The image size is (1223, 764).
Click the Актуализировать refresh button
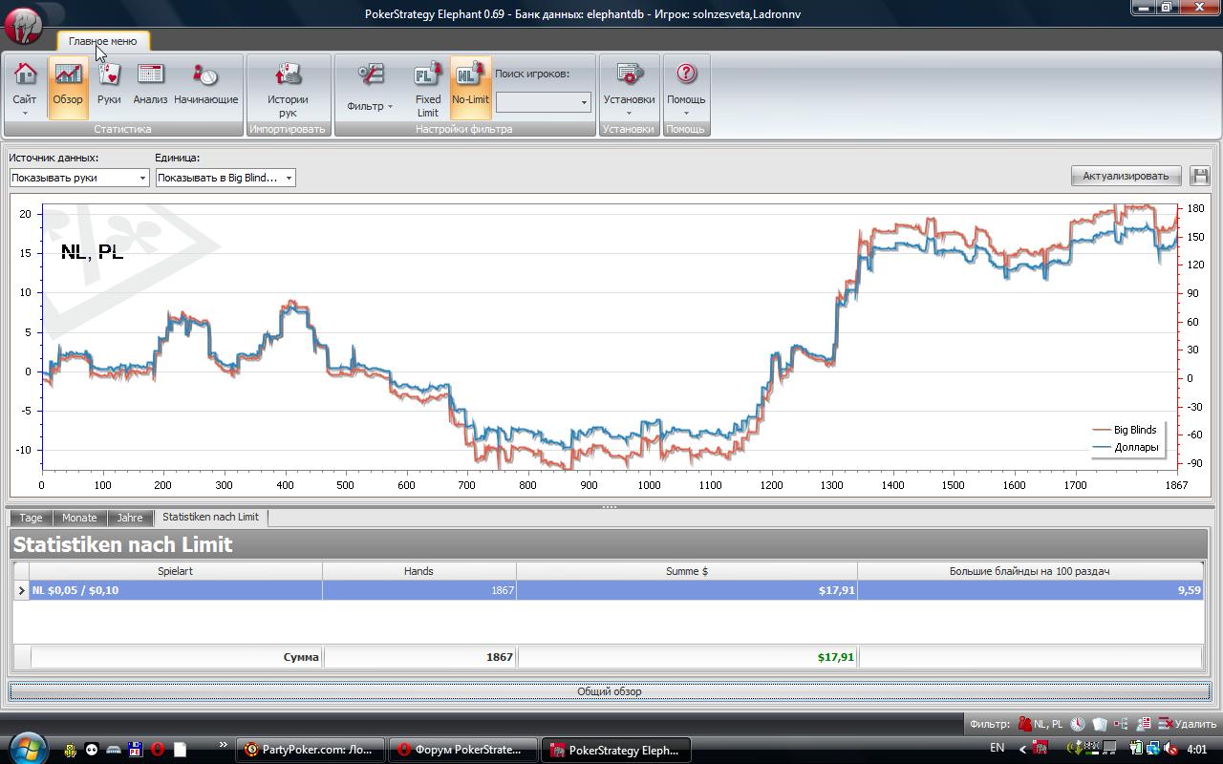[x=1126, y=176]
